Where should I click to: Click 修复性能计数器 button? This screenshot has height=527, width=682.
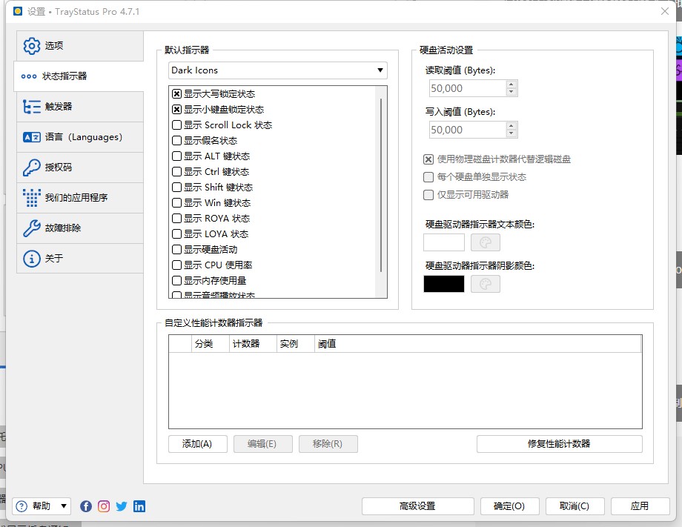coord(560,444)
